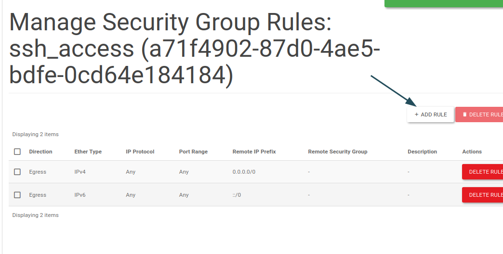Check the IPv4 egress rule checkbox
The image size is (503, 254).
pyautogui.click(x=17, y=172)
